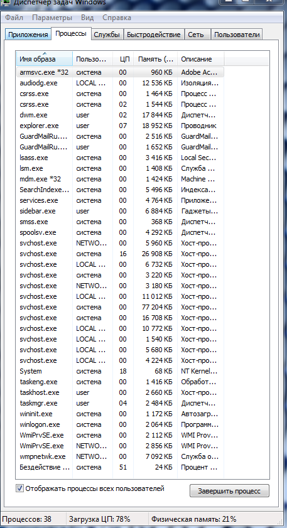The image size is (287, 528).
Task: Open the Вид menu
Action: [x=87, y=18]
